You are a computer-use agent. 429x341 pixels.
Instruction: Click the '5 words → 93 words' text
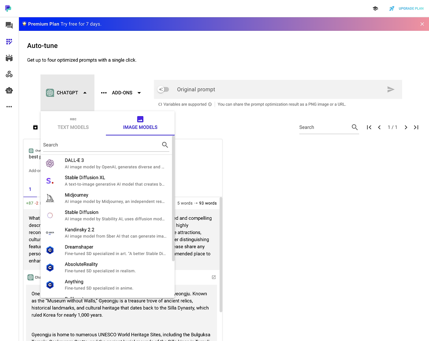click(x=197, y=203)
